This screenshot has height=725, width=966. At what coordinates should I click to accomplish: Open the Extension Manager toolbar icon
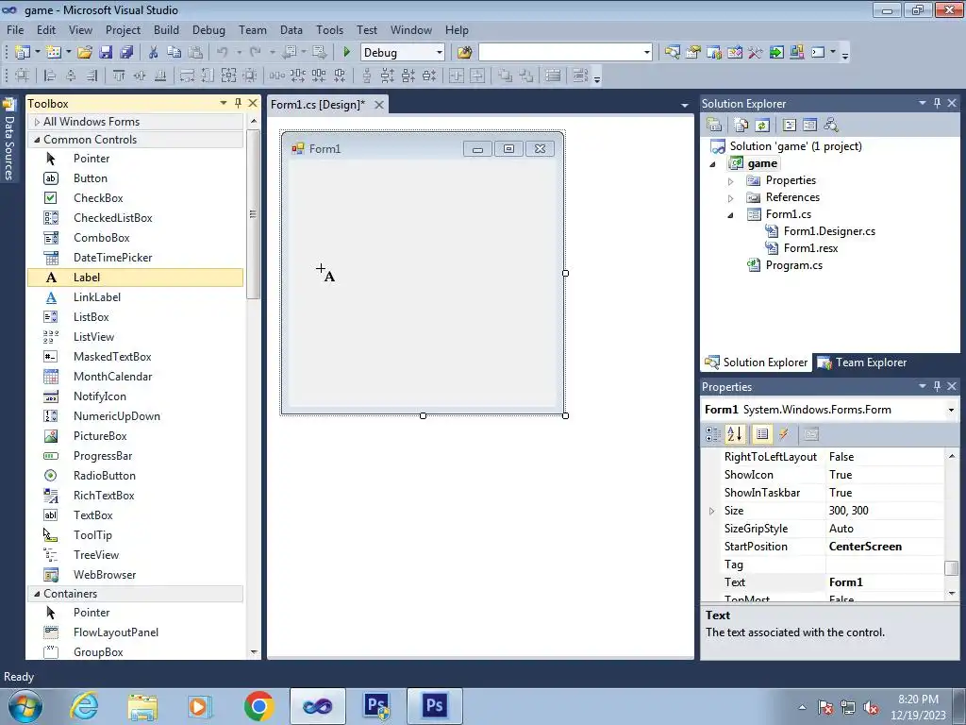[x=796, y=53]
